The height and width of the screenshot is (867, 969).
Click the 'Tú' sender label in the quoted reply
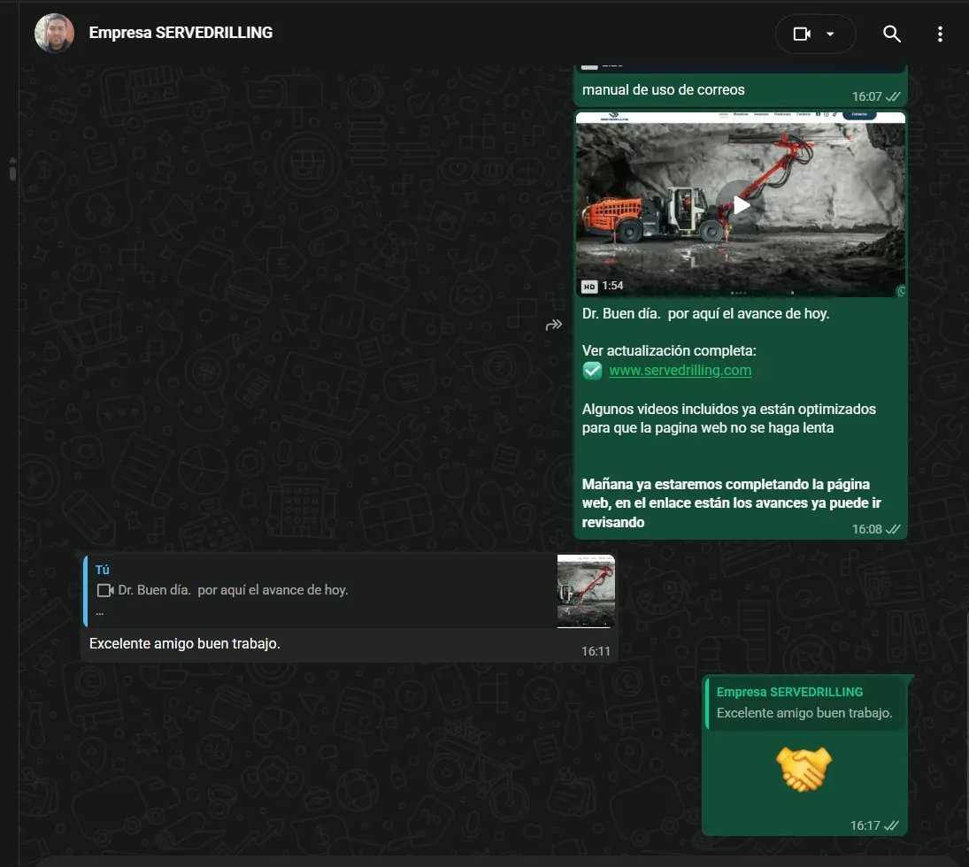pyautogui.click(x=102, y=570)
